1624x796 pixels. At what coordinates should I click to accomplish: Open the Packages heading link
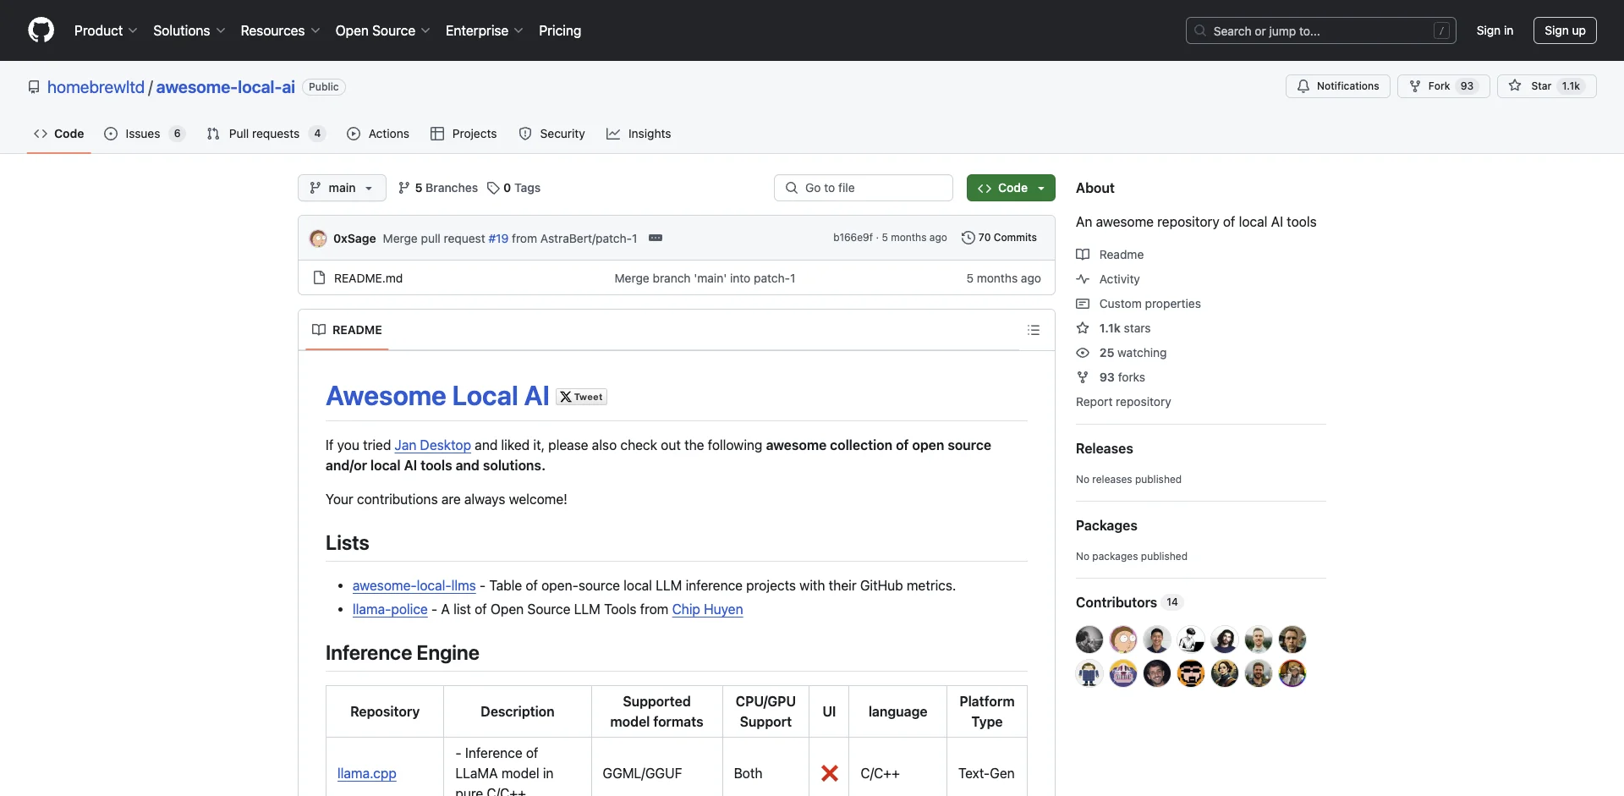(x=1106, y=525)
